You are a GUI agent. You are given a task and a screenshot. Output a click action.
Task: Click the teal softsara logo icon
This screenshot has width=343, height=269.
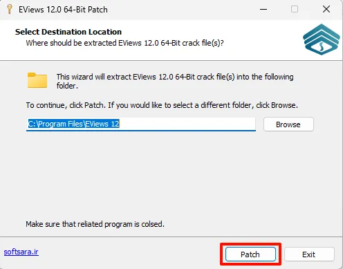click(x=322, y=39)
